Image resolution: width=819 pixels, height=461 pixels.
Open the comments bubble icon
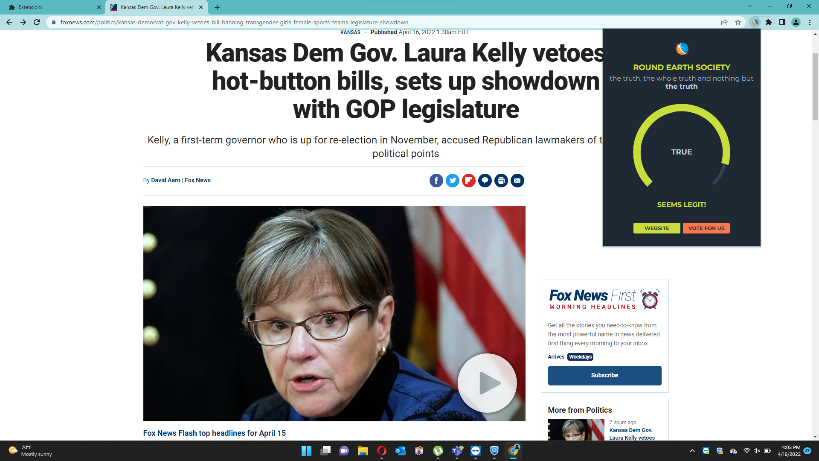485,181
